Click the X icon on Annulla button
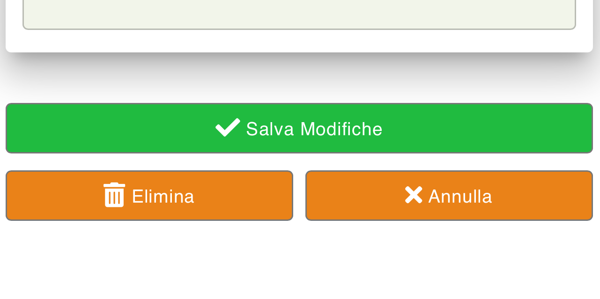600x299 pixels. pyautogui.click(x=414, y=195)
